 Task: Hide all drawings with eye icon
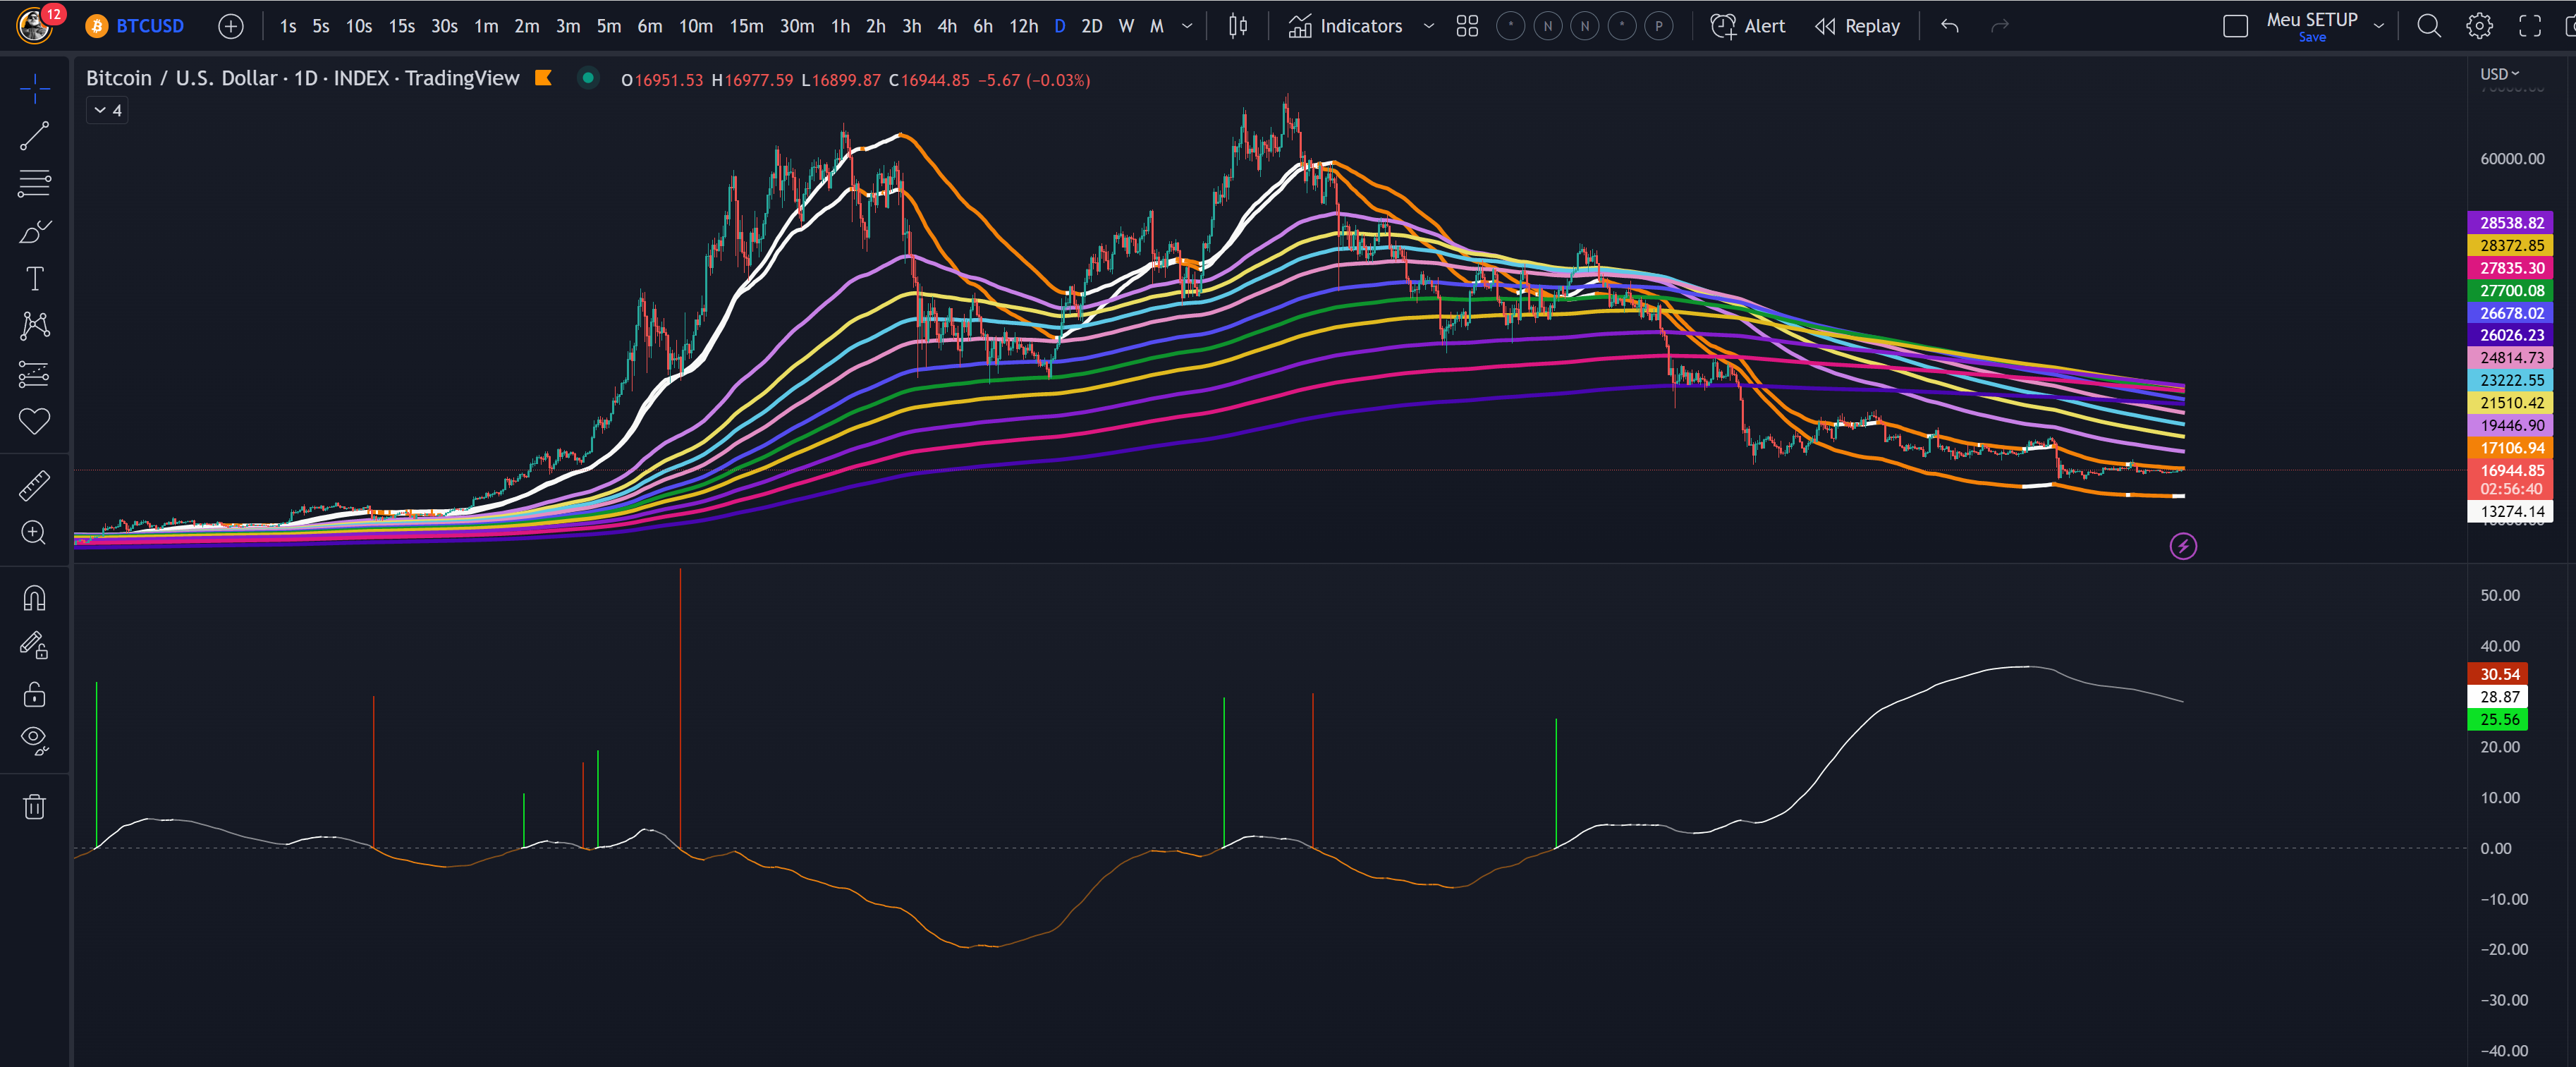[34, 740]
